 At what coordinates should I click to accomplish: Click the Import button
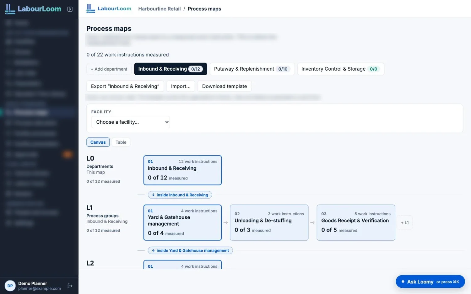pos(181,86)
